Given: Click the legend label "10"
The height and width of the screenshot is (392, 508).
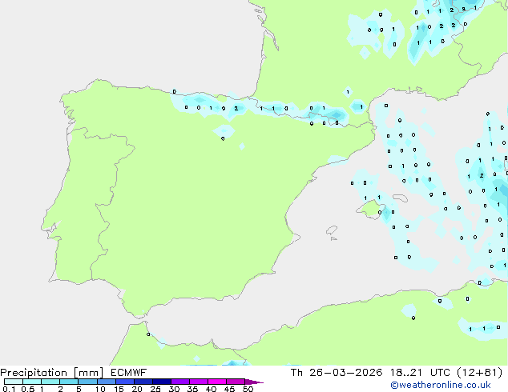Looking at the screenshot, I should click(x=100, y=389).
